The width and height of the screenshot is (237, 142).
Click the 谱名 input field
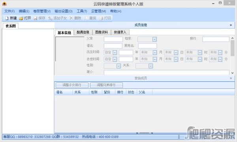pyautogui.click(x=113, y=46)
